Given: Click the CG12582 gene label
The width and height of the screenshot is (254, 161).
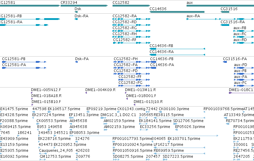Looking at the screenshot, I should click(x=121, y=3).
